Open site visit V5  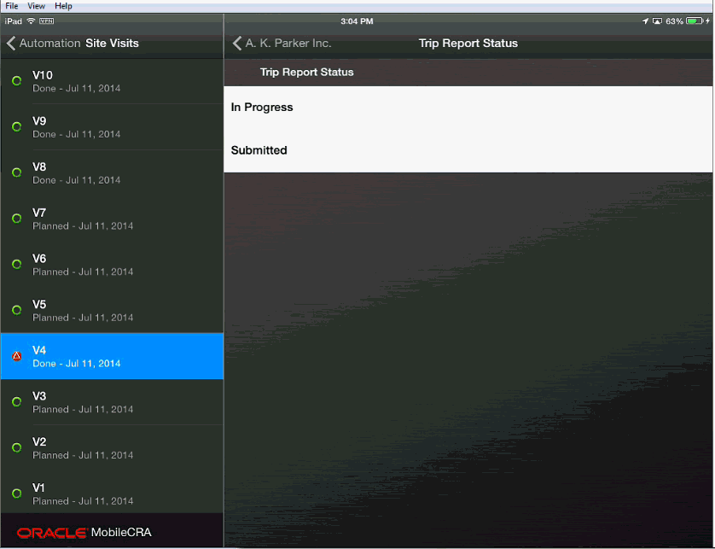pos(112,310)
